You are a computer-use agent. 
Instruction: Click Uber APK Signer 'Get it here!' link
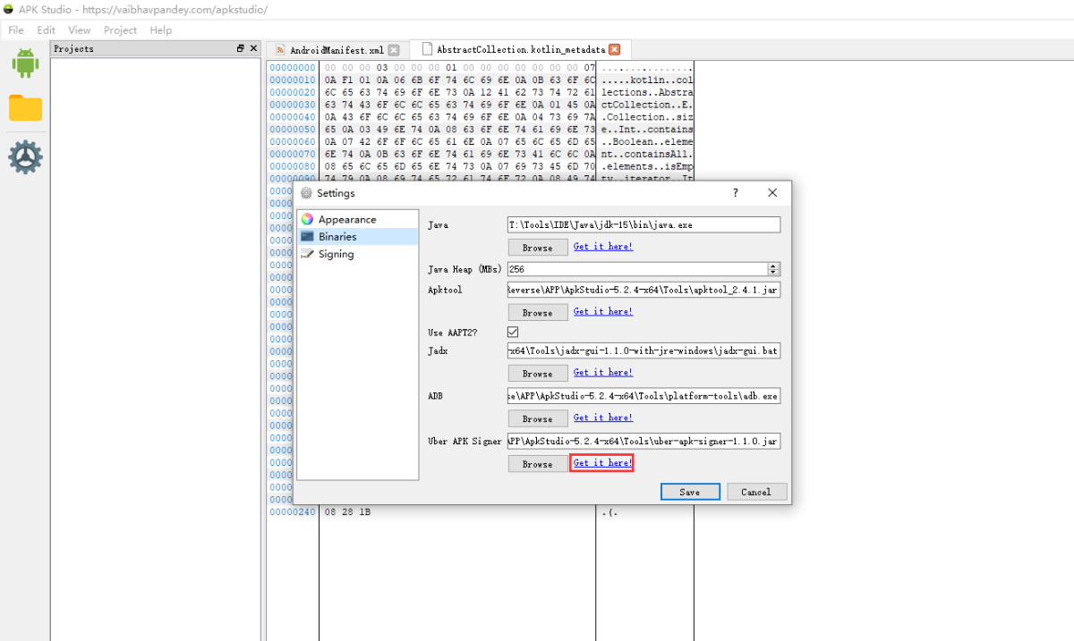pyautogui.click(x=603, y=463)
